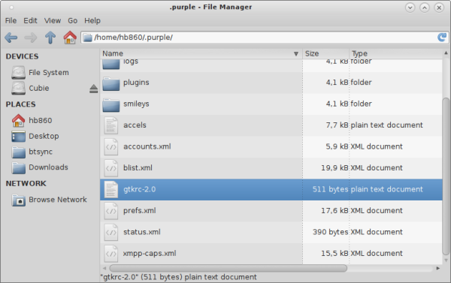The height and width of the screenshot is (283, 451).
Task: Click the accels text file icon
Action: click(x=111, y=125)
